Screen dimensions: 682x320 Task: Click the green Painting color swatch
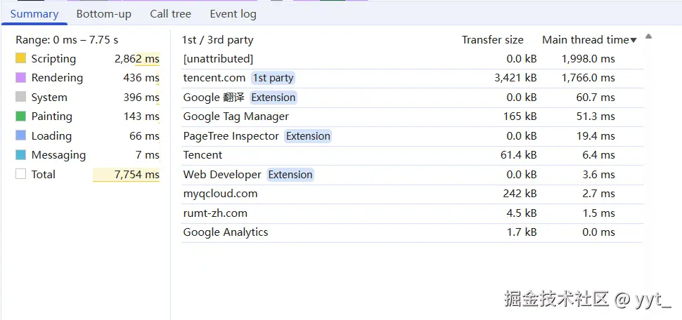click(20, 116)
